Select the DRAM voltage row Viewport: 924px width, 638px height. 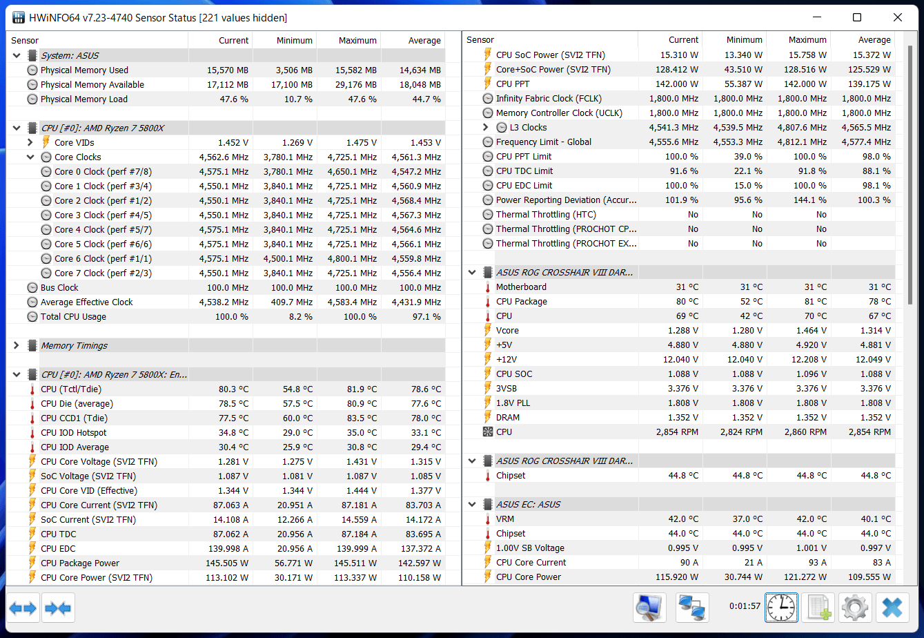[679, 418]
